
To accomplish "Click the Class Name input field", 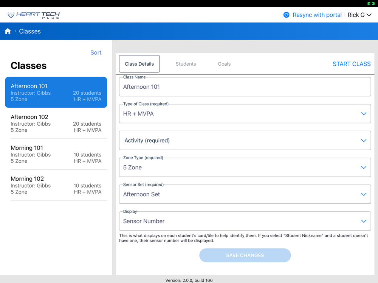I will tap(245, 87).
